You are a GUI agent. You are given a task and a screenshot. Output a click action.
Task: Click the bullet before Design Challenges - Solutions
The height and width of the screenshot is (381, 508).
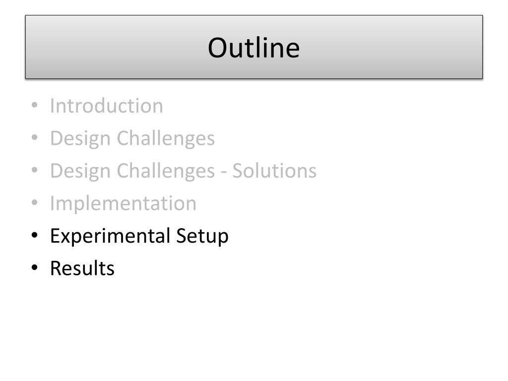[35, 171]
